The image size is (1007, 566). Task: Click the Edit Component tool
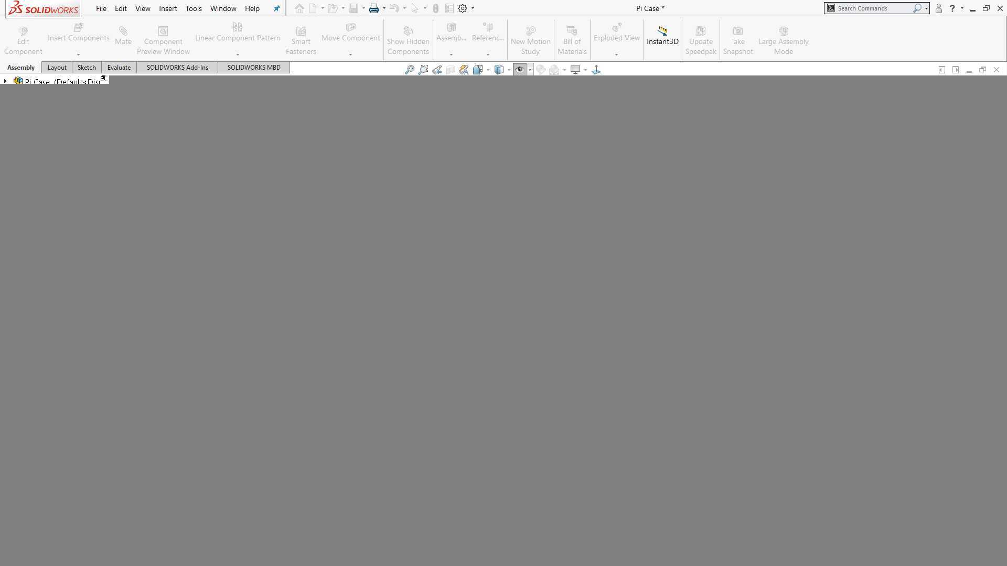coord(23,40)
